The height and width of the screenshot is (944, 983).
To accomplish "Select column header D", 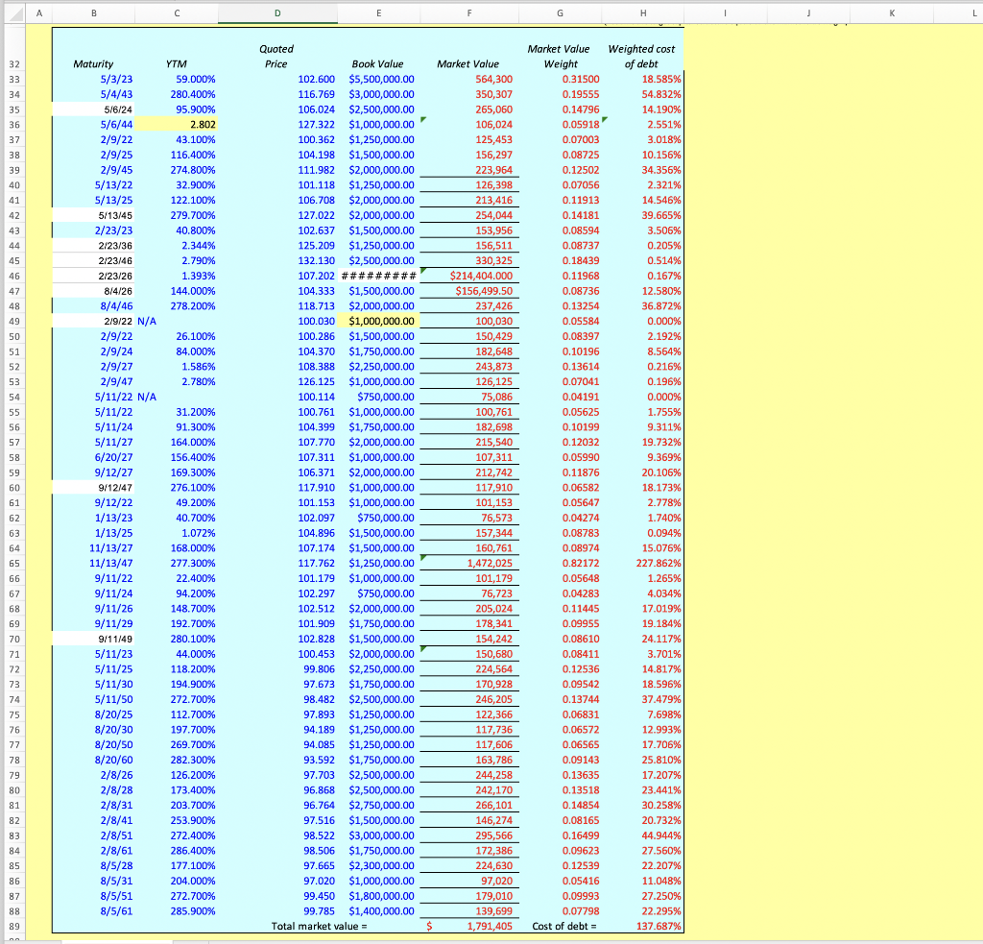I will [277, 13].
